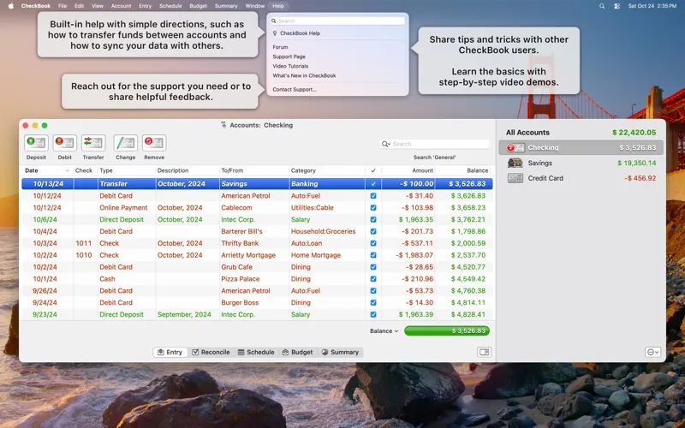Open the File menu

click(63, 6)
